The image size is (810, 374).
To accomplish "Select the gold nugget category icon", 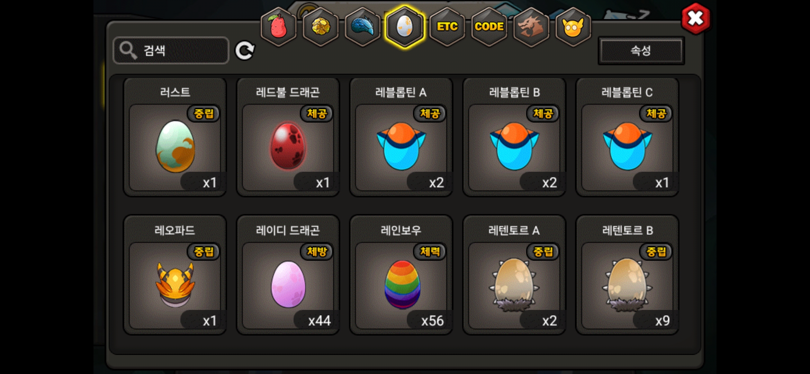I will 321,27.
